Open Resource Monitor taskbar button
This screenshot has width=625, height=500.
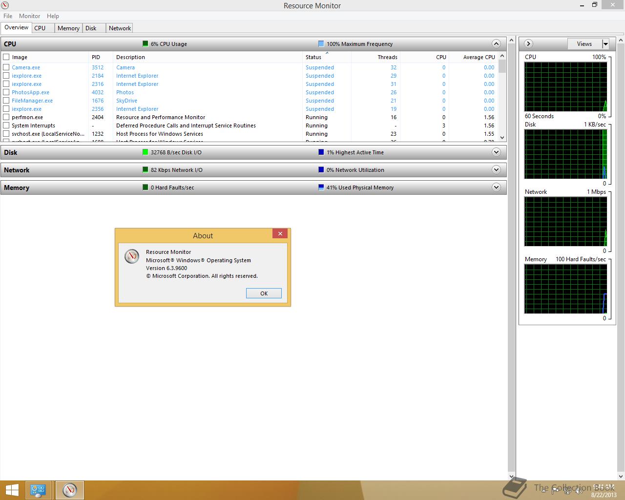point(70,490)
